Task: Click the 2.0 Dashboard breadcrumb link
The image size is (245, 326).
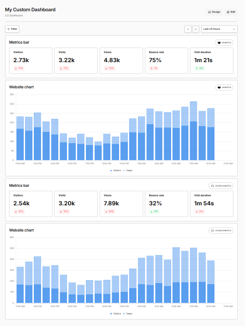Action: (13, 16)
